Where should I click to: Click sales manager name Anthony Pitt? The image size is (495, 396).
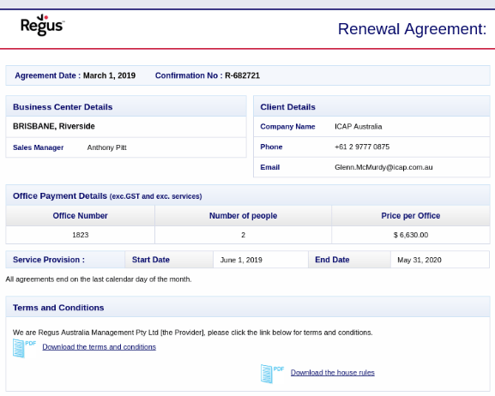click(106, 147)
